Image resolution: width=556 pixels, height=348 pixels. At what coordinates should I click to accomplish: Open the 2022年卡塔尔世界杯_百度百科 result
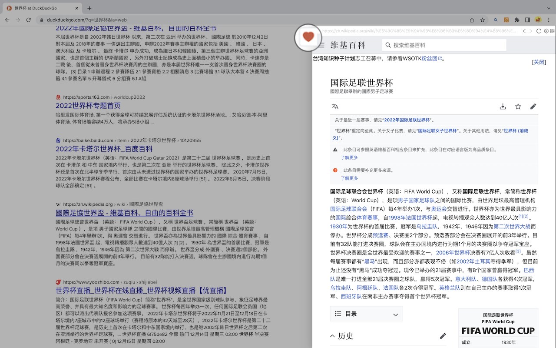tap(104, 149)
